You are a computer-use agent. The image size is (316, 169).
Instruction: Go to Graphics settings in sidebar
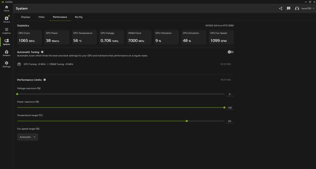6,31
